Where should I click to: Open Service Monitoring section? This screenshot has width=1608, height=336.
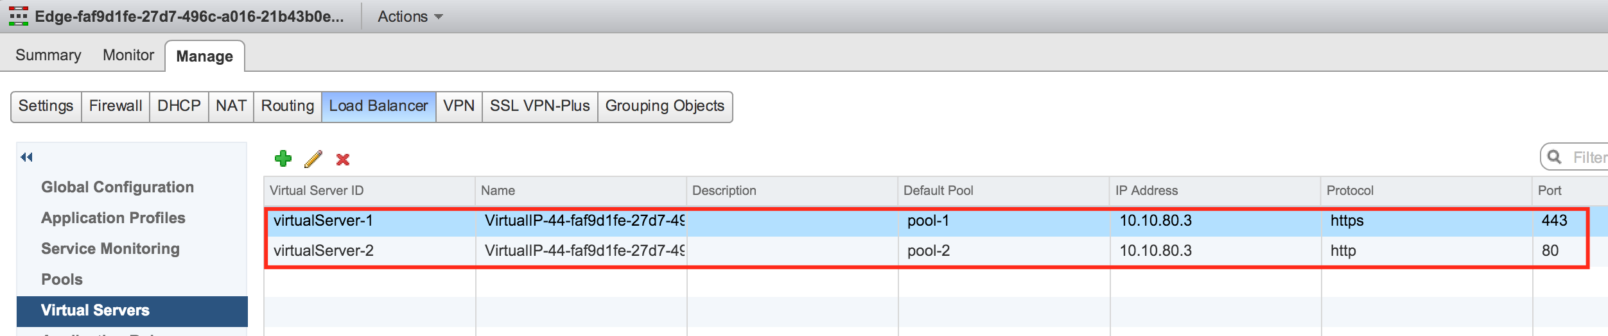(x=110, y=249)
